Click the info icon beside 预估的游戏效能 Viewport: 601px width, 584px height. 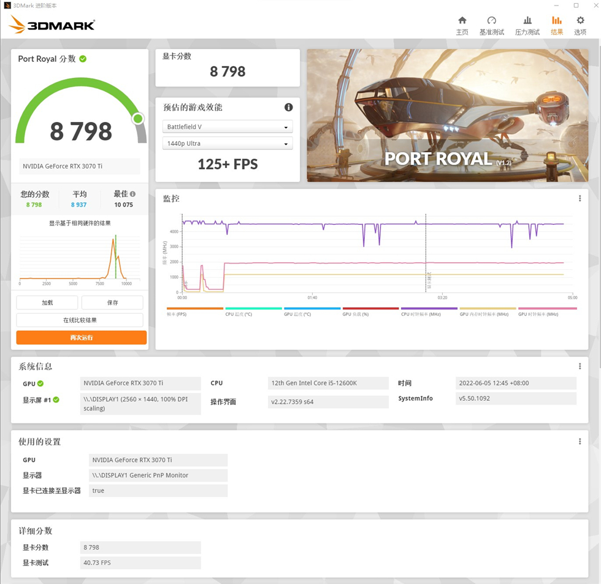pos(288,107)
